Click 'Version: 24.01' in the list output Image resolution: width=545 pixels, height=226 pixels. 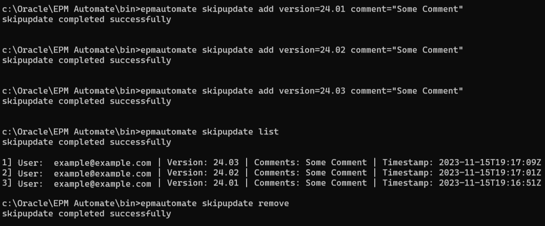(203, 183)
